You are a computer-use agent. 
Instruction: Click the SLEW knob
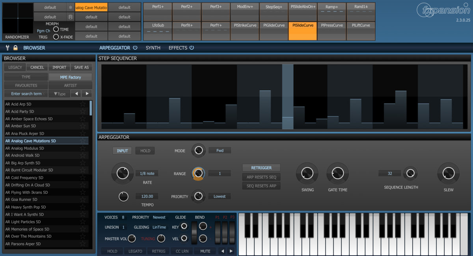pos(448,173)
